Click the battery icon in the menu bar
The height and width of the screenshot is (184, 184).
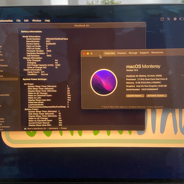click(x=182, y=19)
